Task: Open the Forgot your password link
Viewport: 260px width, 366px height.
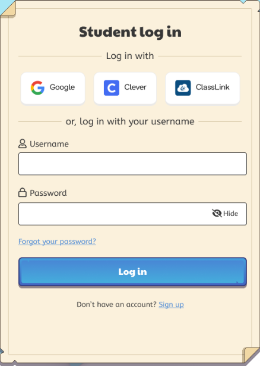Action: tap(57, 242)
